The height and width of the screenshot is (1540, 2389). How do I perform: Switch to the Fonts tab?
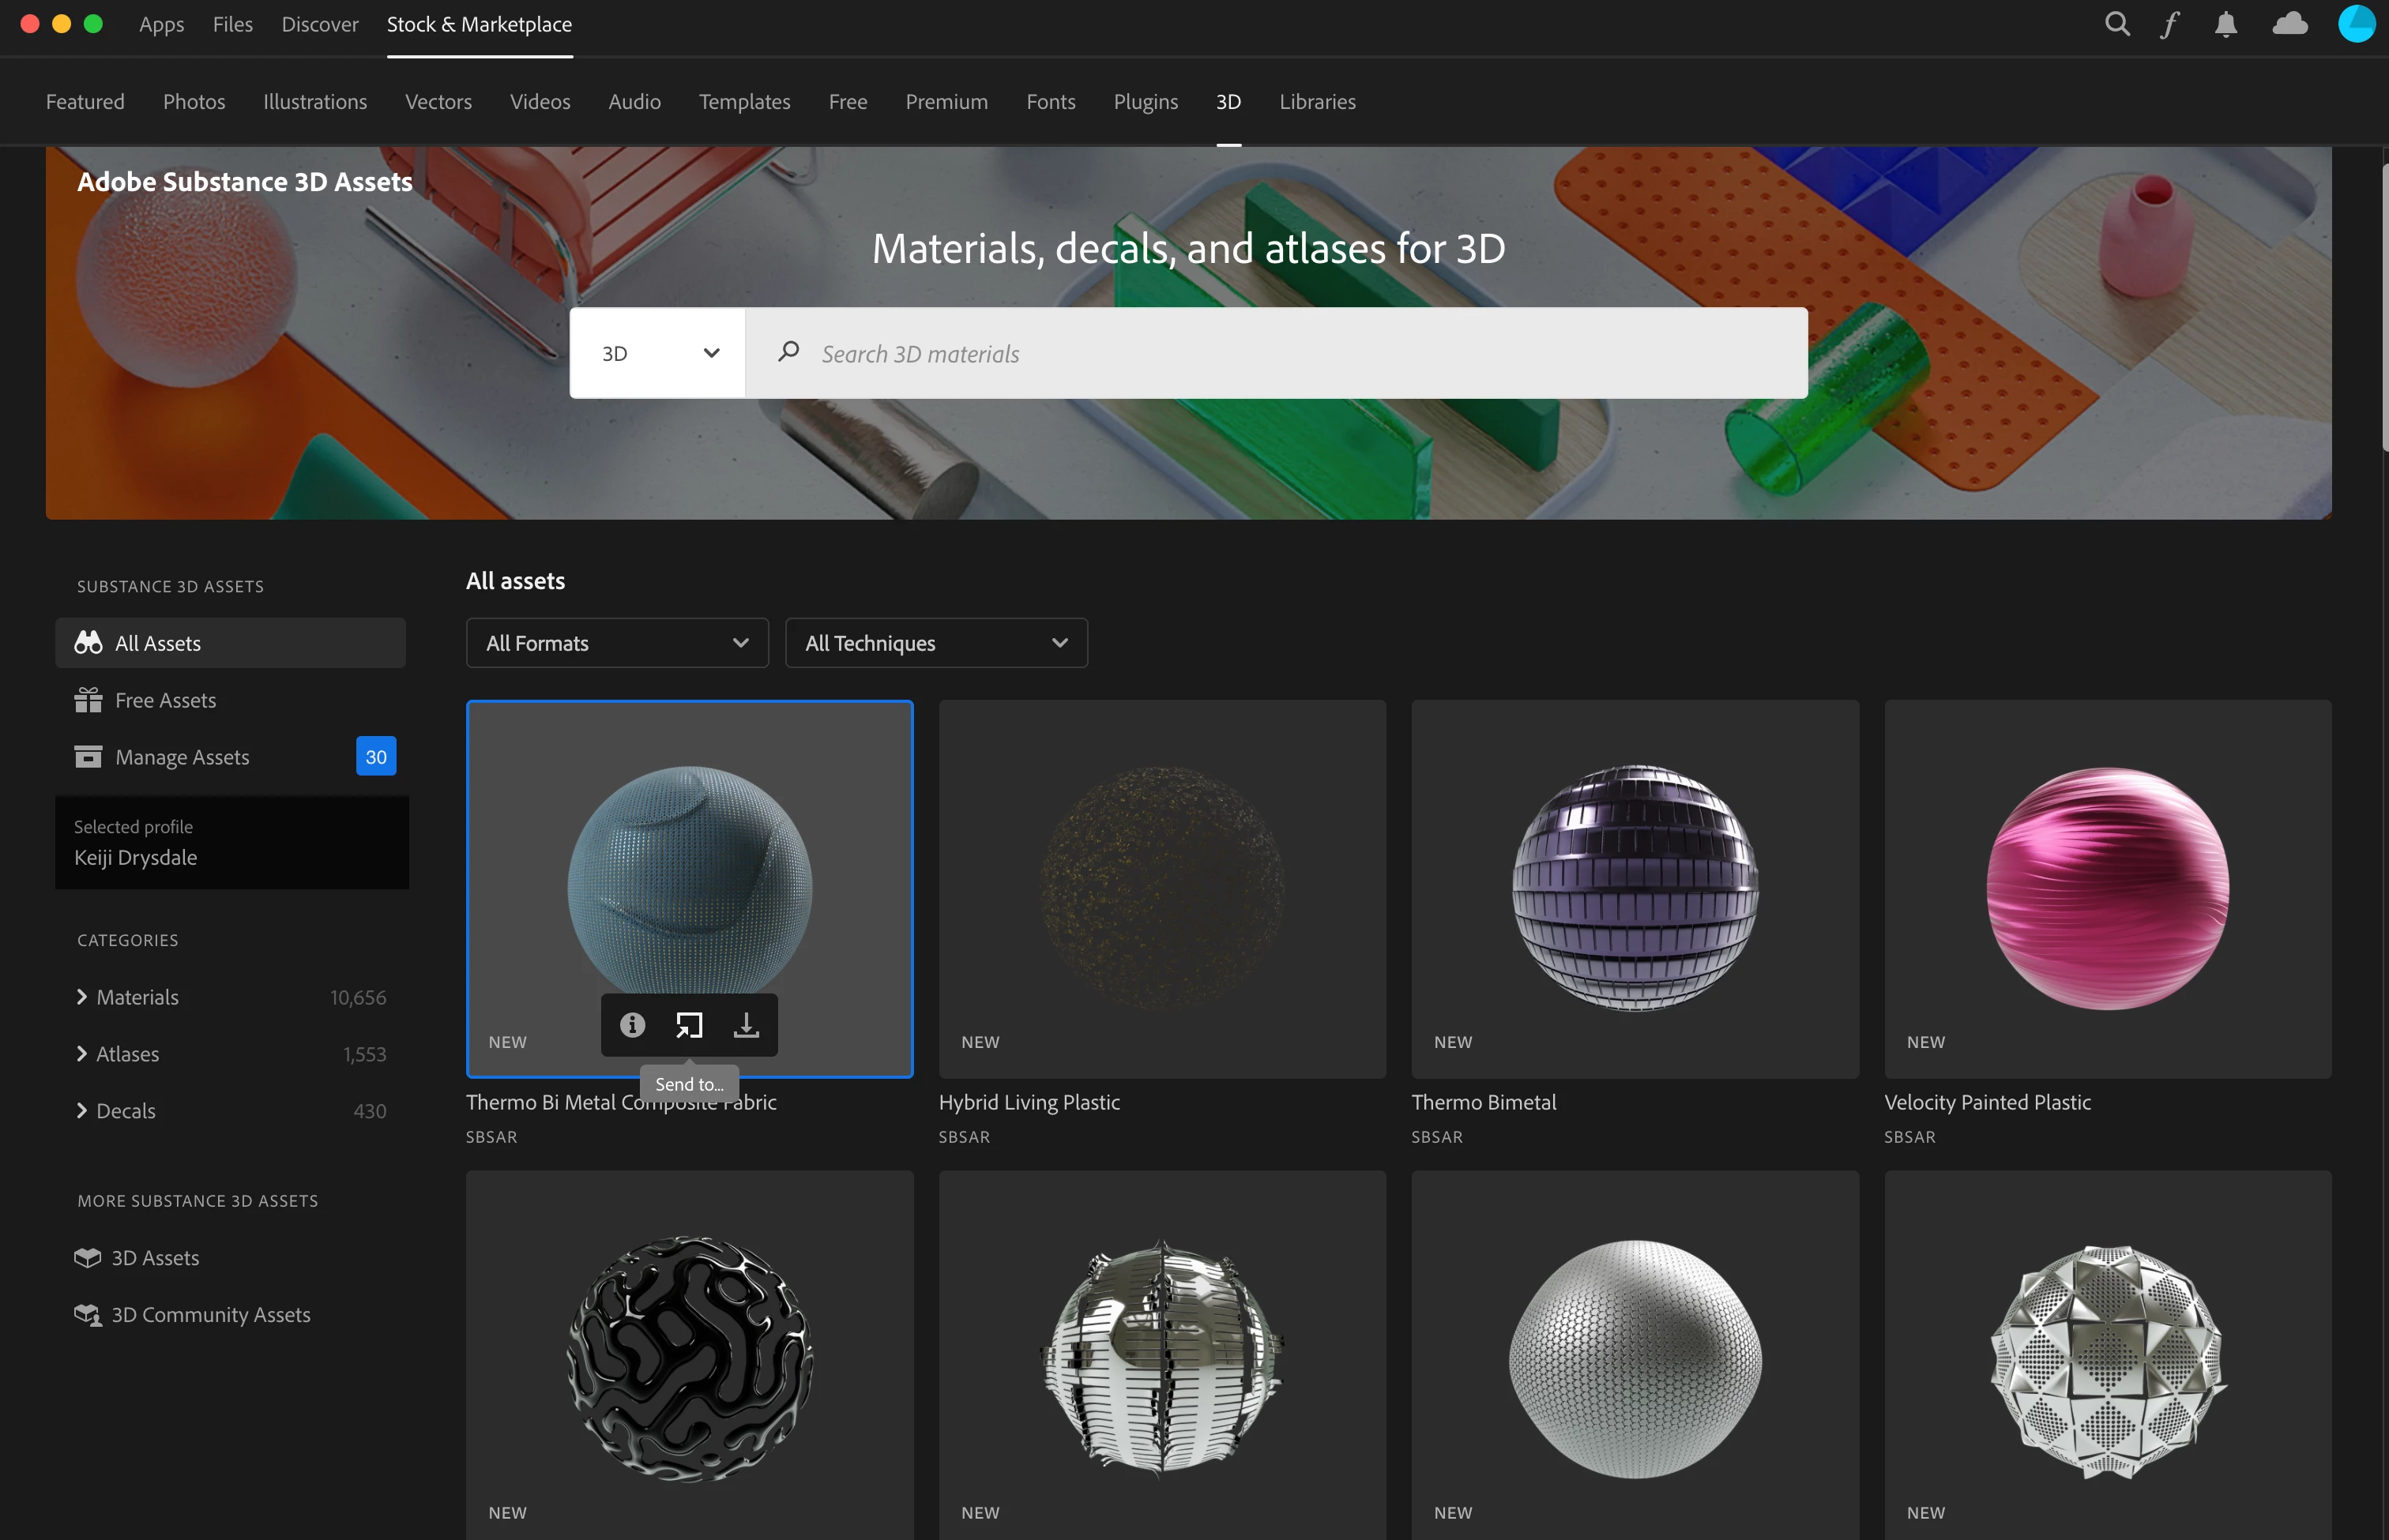(x=1051, y=102)
